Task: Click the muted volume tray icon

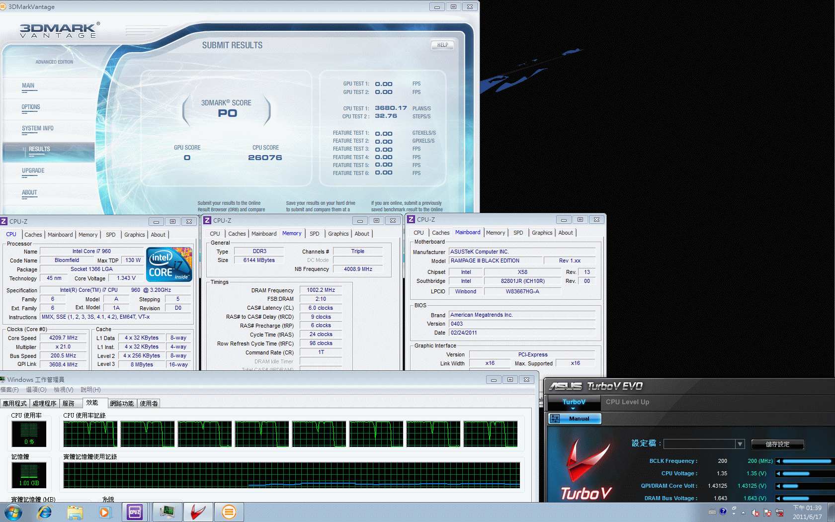Action: (x=755, y=513)
